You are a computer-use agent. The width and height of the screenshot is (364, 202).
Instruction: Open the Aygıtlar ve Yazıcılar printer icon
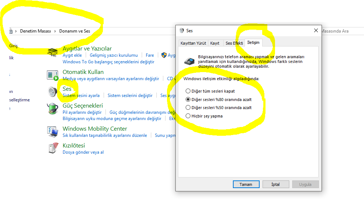52,52
